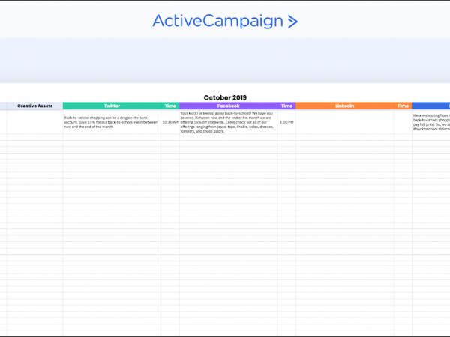Image resolution: width=450 pixels, height=337 pixels.
Task: Click the ActiveCampaign wordmark text
Action: (218, 21)
